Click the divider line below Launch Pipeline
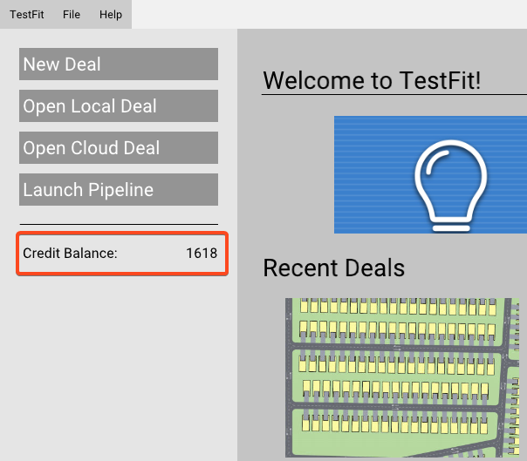This screenshot has height=461, width=527. 119,224
